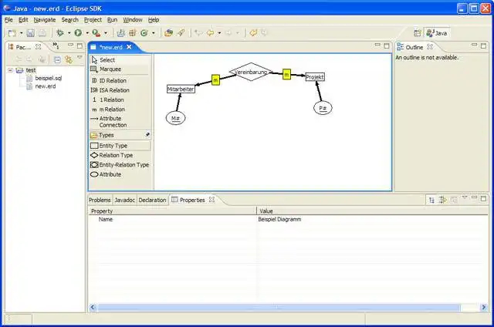494x327 pixels.
Task: Open the Window menu
Action: pos(133,20)
